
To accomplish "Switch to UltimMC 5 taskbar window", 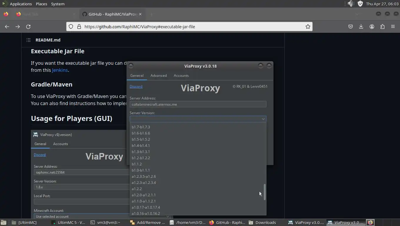I will (69, 222).
